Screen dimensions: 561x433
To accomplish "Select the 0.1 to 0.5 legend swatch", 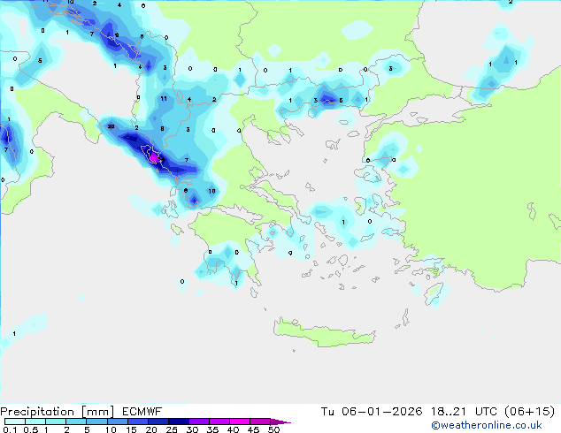I will click(15, 422).
